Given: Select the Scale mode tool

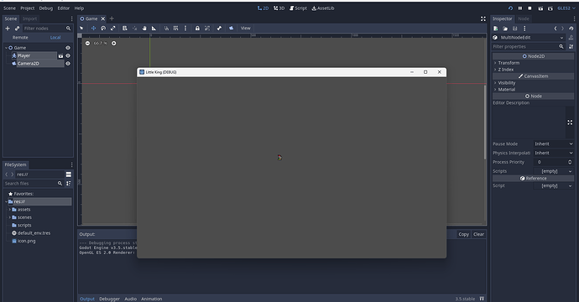Looking at the screenshot, I should (113, 28).
